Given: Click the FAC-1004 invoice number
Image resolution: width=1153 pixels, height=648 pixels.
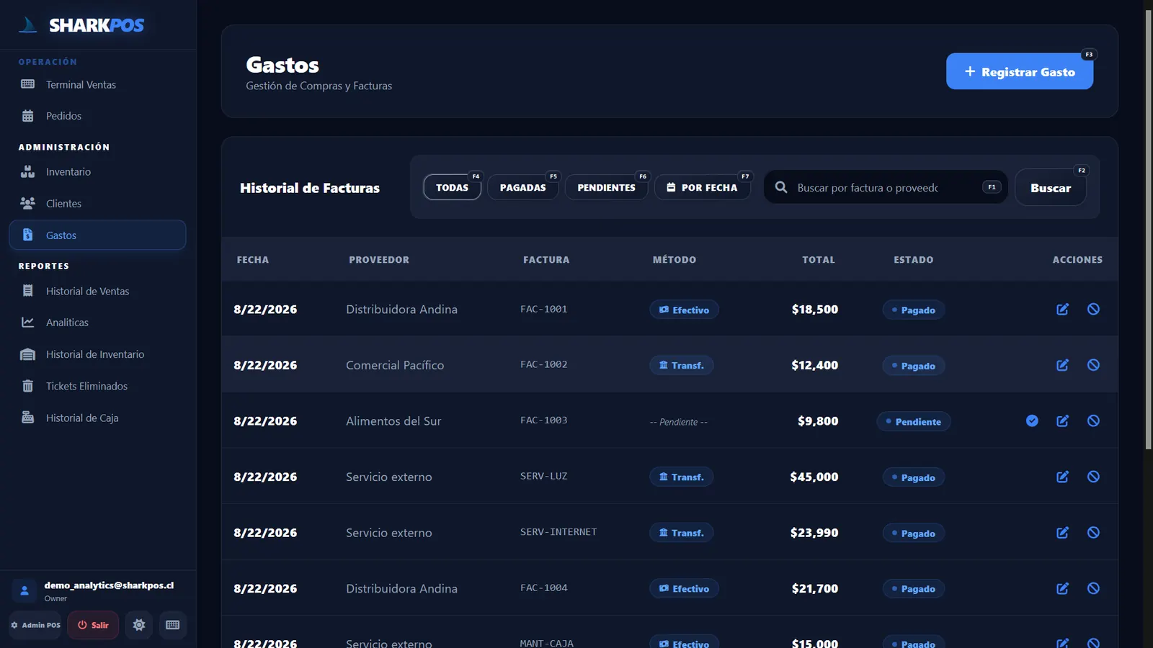Looking at the screenshot, I should pyautogui.click(x=544, y=588).
